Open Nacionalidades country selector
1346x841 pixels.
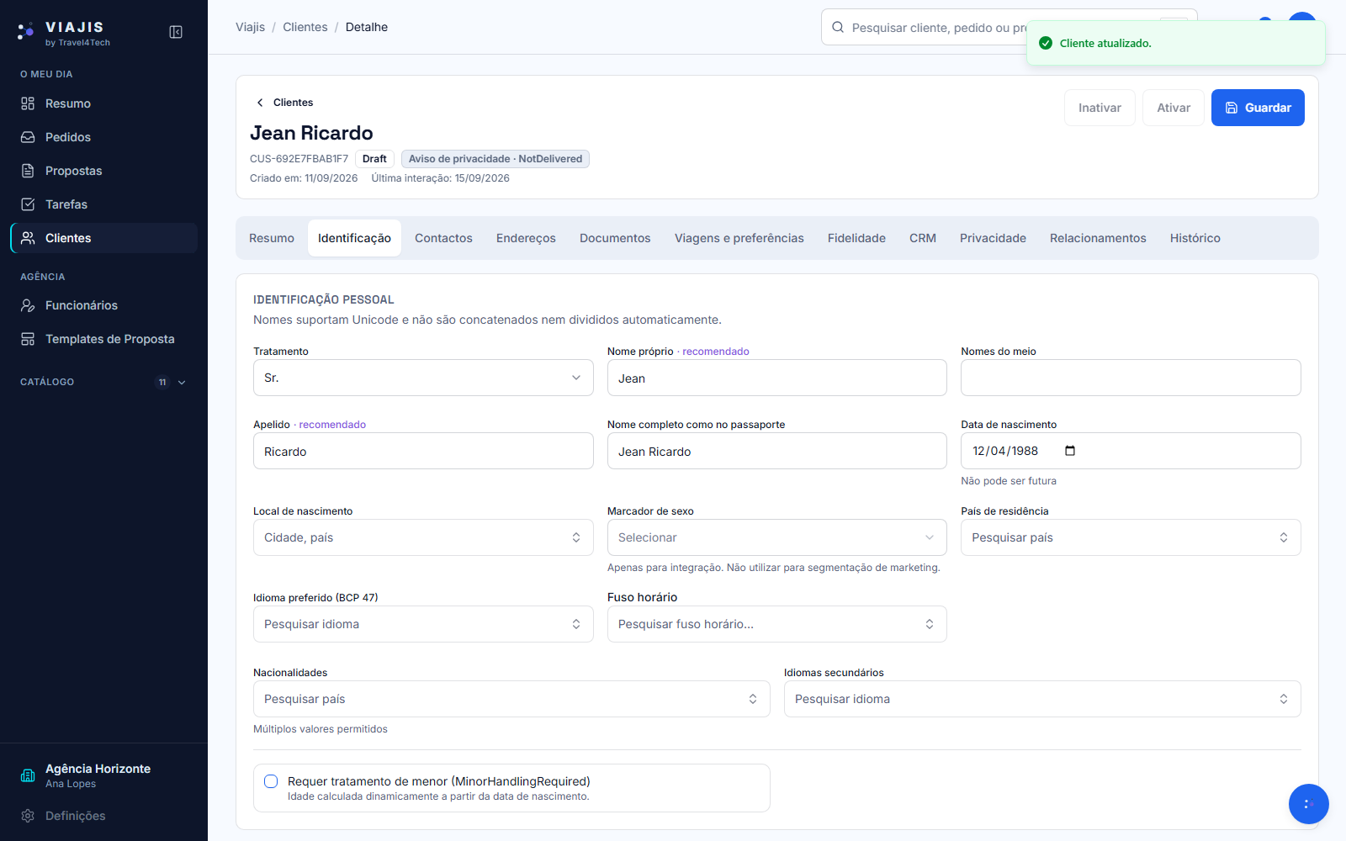tap(511, 699)
